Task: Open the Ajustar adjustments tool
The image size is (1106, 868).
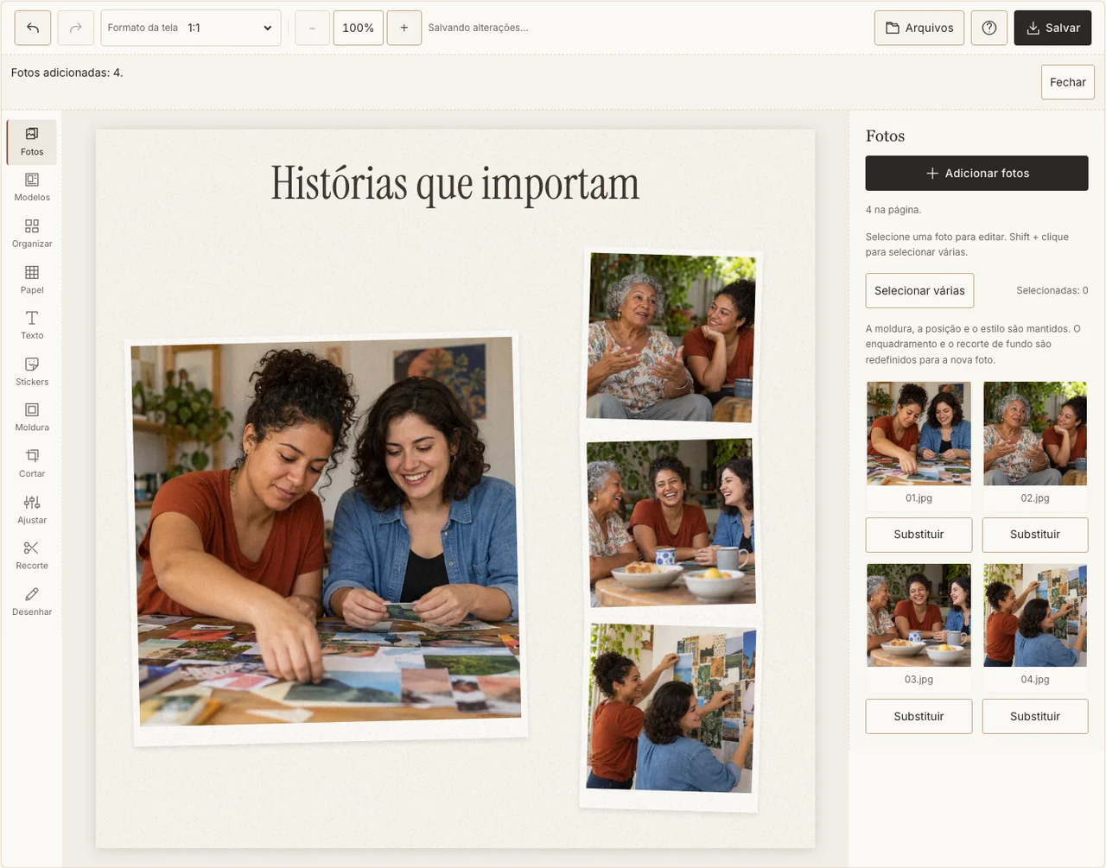Action: coord(32,510)
